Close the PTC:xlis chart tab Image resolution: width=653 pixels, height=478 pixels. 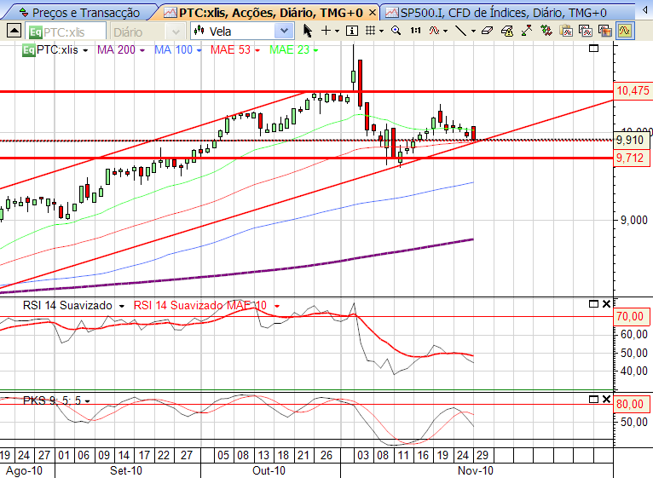pos(373,13)
